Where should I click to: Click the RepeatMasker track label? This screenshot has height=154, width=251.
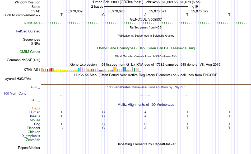pyautogui.click(x=29, y=148)
